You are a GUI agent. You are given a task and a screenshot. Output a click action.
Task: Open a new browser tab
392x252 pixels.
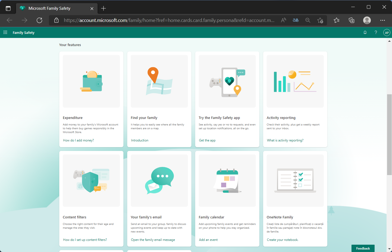point(104,8)
